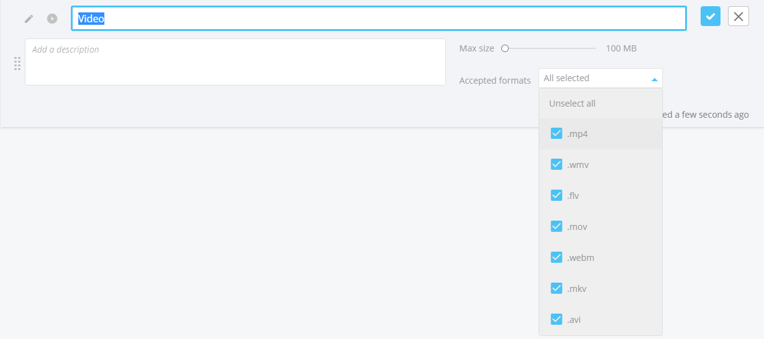
Task: Deselect the .mov format checkbox
Action: (557, 227)
